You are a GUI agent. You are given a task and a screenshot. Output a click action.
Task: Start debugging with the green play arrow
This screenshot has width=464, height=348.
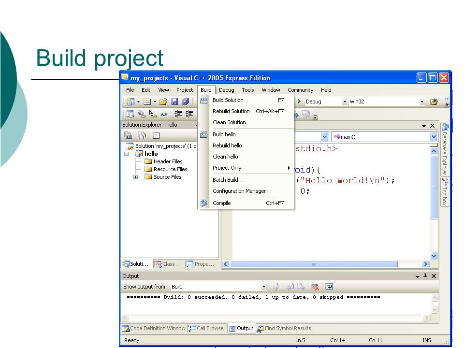coord(299,101)
